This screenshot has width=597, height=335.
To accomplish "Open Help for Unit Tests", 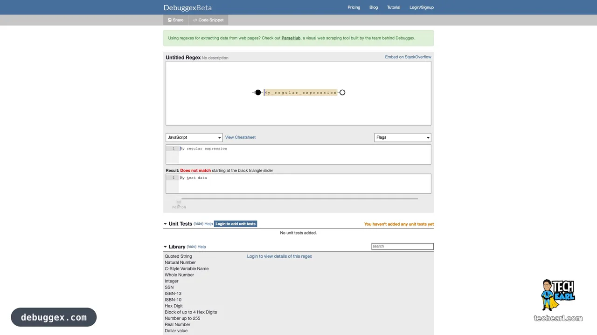I will pos(208,224).
